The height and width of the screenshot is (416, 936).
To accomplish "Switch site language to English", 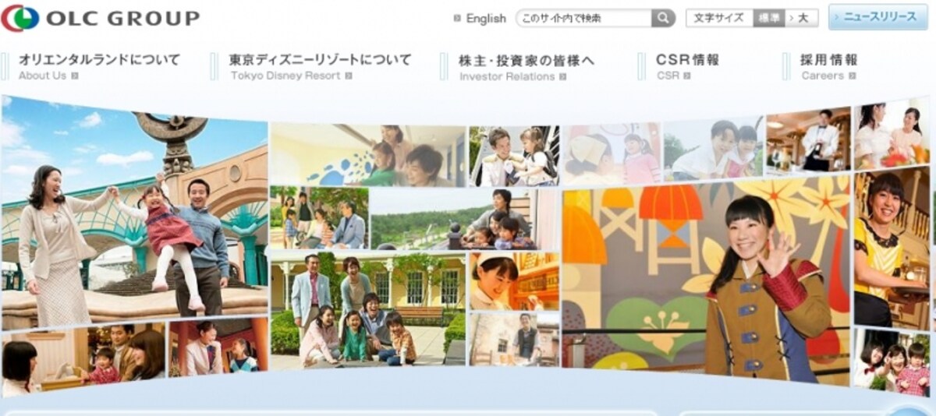I will click(486, 18).
